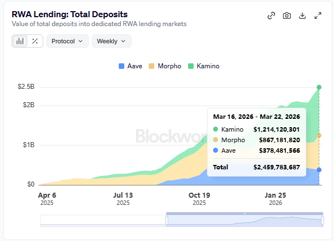Toggle Aave series in legend
Screen dimensions: 334x241
coord(130,66)
